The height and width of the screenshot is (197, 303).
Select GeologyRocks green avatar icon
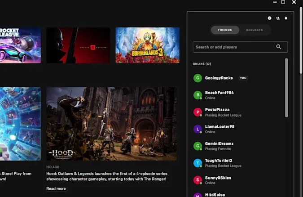point(198,78)
